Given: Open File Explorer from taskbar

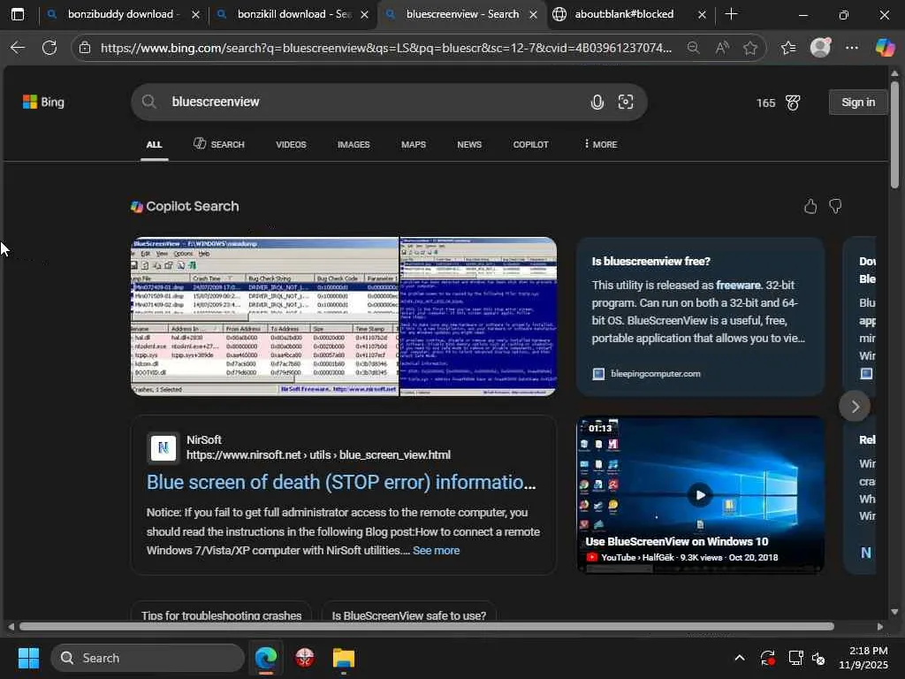Looking at the screenshot, I should click(x=344, y=658).
